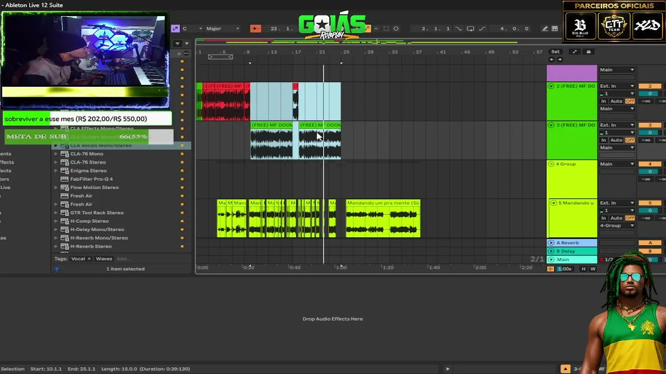Select the Mandando um pra mente audio clip
This screenshot has height=374, width=666.
(x=383, y=219)
